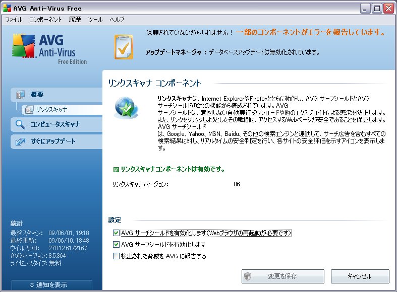Image resolution: width=397 pixels, height=292 pixels.
Task: Click the magnifier icon for コンピュータスキャナ
Action: click(x=20, y=124)
